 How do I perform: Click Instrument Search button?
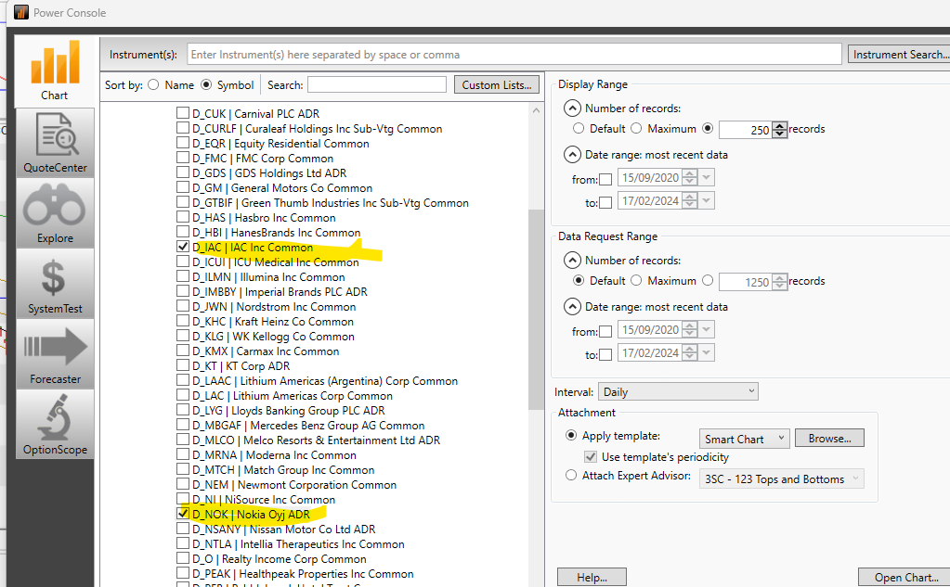(x=900, y=55)
